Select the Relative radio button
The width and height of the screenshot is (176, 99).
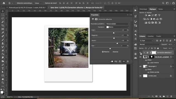103,52
